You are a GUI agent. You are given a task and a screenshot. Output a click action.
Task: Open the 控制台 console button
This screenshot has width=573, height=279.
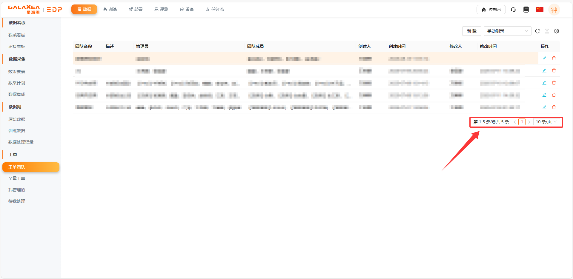(x=491, y=10)
